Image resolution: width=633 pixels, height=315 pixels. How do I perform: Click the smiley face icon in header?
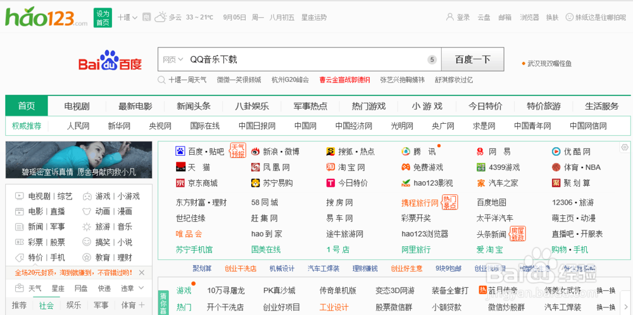click(x=569, y=17)
